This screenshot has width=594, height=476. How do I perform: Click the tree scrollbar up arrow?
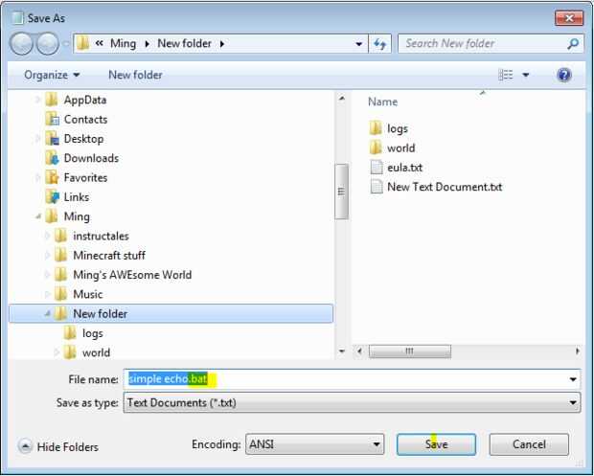click(342, 99)
